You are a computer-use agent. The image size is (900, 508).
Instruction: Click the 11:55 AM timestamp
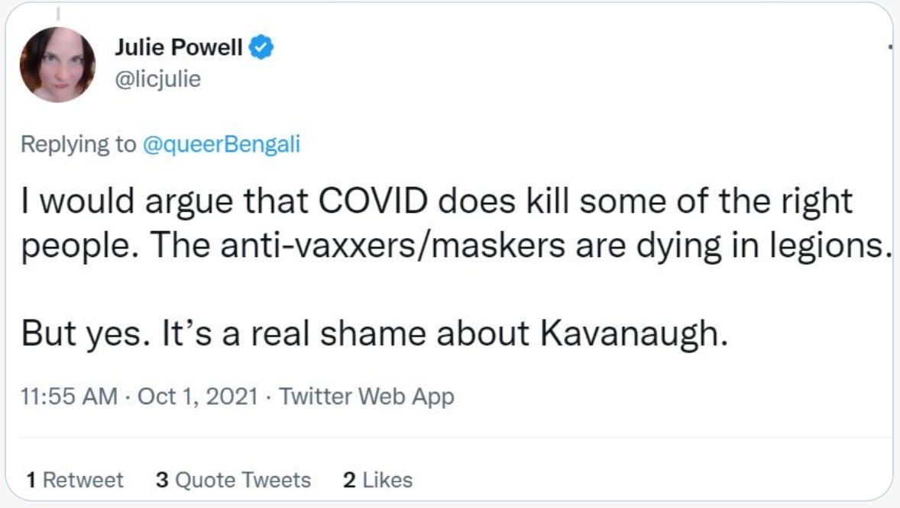70,397
